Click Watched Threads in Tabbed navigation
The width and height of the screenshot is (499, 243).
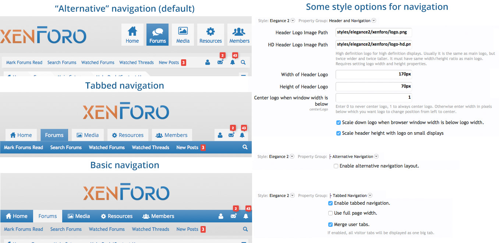[151, 147]
